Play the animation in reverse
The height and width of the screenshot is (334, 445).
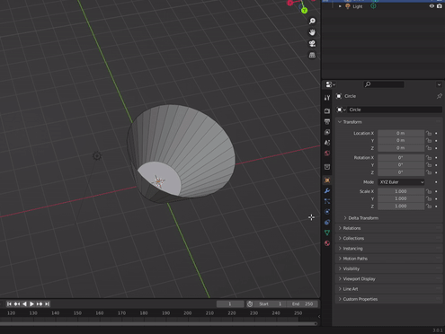pyautogui.click(x=24, y=303)
